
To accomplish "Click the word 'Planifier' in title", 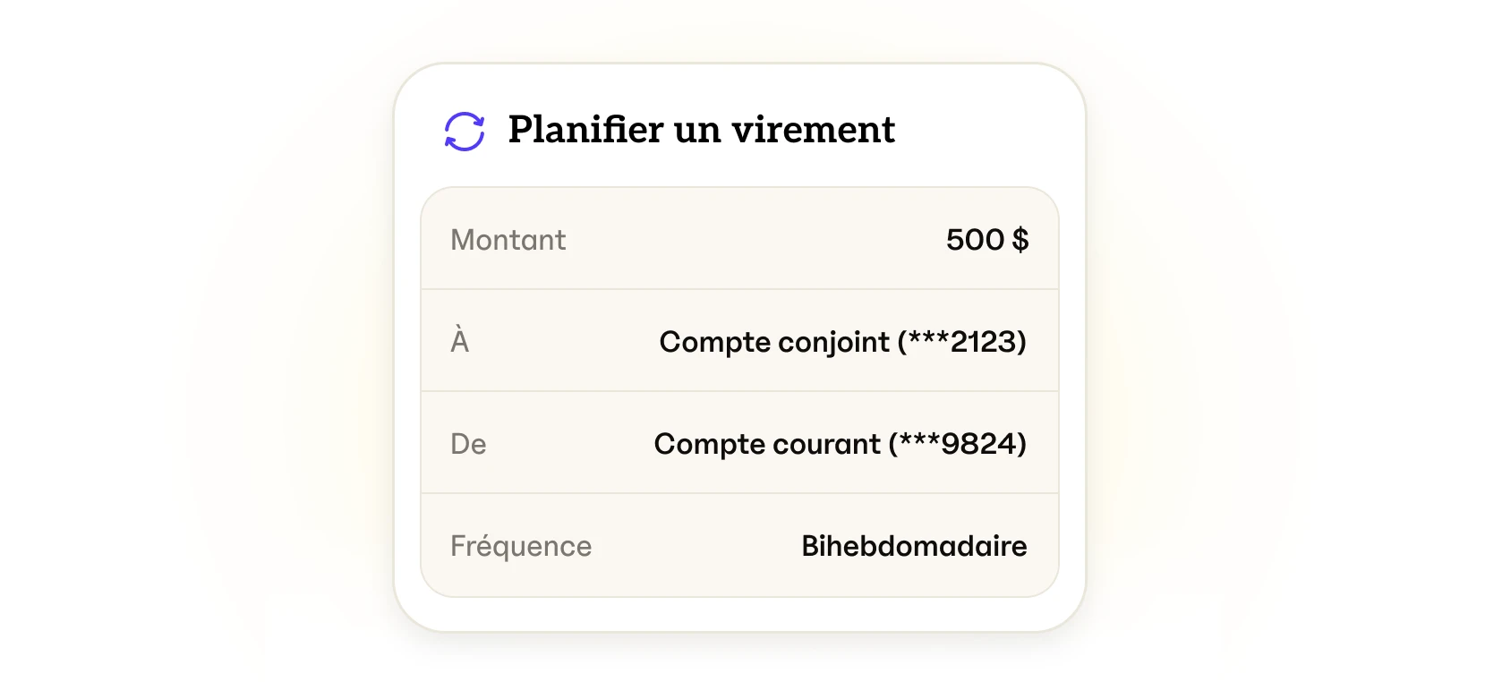I will 585,130.
